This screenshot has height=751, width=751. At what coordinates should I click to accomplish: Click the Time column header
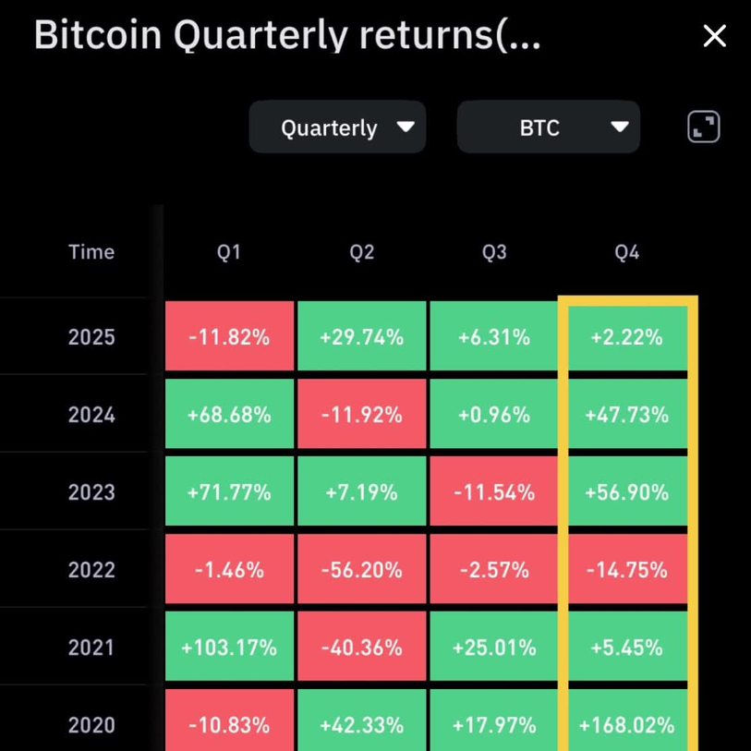[91, 252]
